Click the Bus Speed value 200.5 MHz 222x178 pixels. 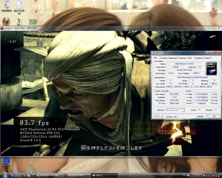[x=174, y=100]
